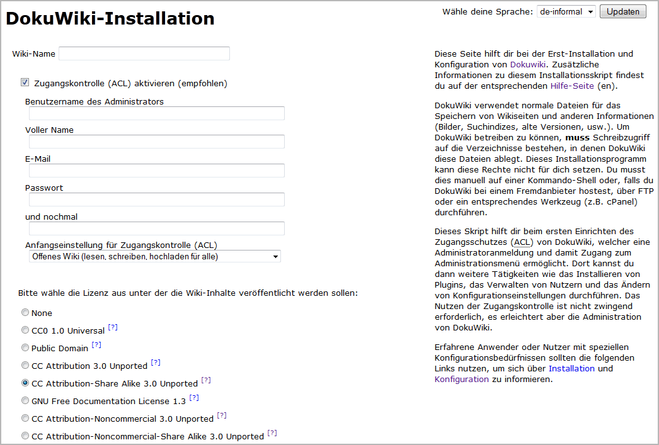Focus the E-Mail input field

(157, 171)
